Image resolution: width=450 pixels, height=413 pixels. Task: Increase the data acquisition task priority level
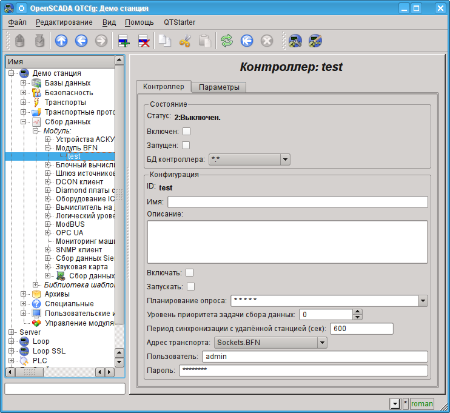[x=358, y=312]
